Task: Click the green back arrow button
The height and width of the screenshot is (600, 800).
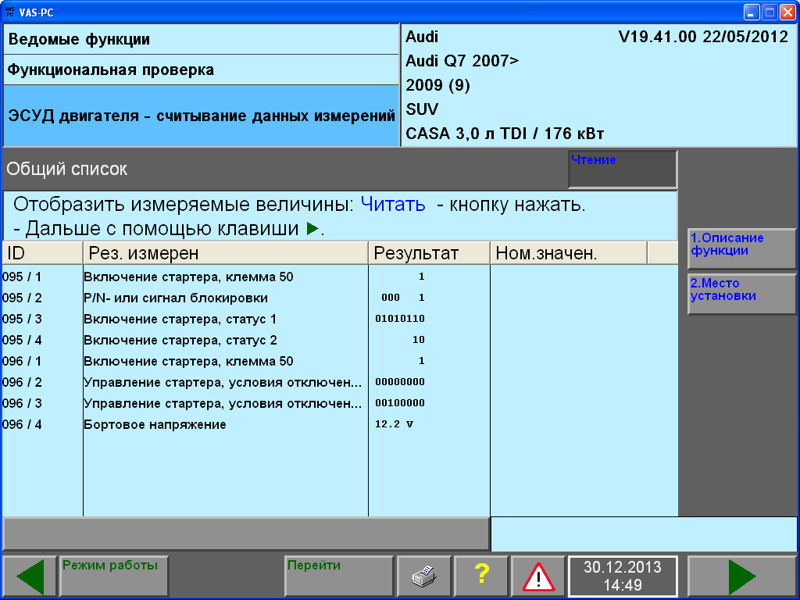Action: 30,577
